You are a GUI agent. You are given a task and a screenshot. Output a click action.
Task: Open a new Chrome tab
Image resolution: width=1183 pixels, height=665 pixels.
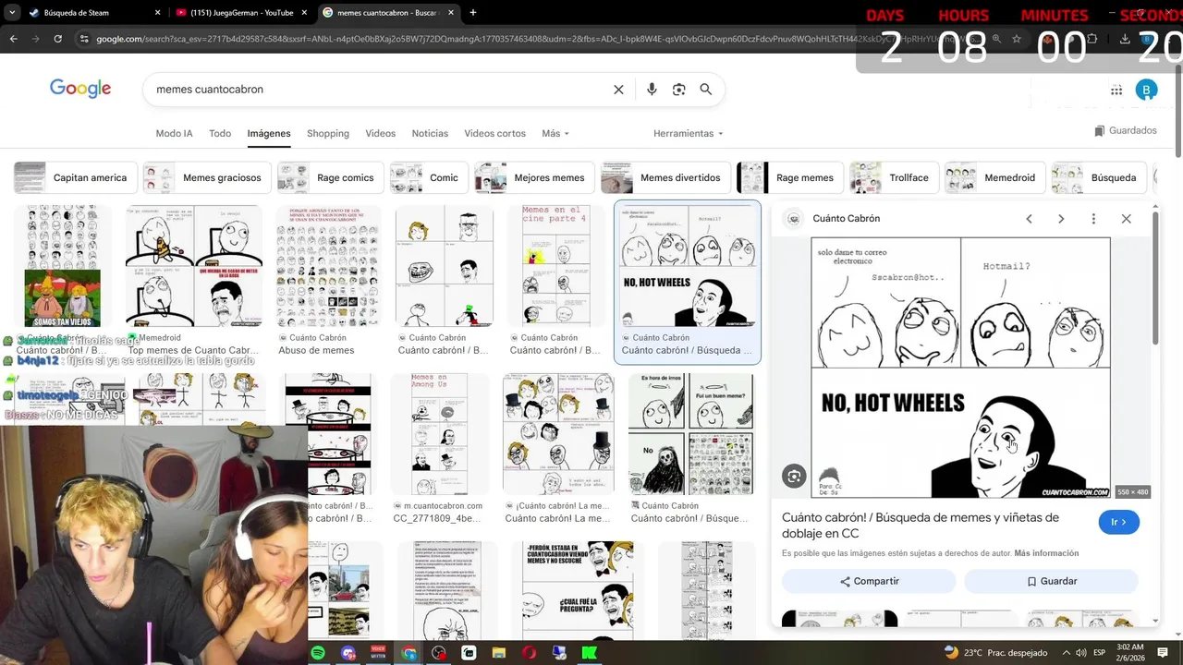472,13
